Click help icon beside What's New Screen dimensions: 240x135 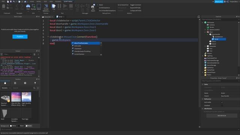coord(225,1)
